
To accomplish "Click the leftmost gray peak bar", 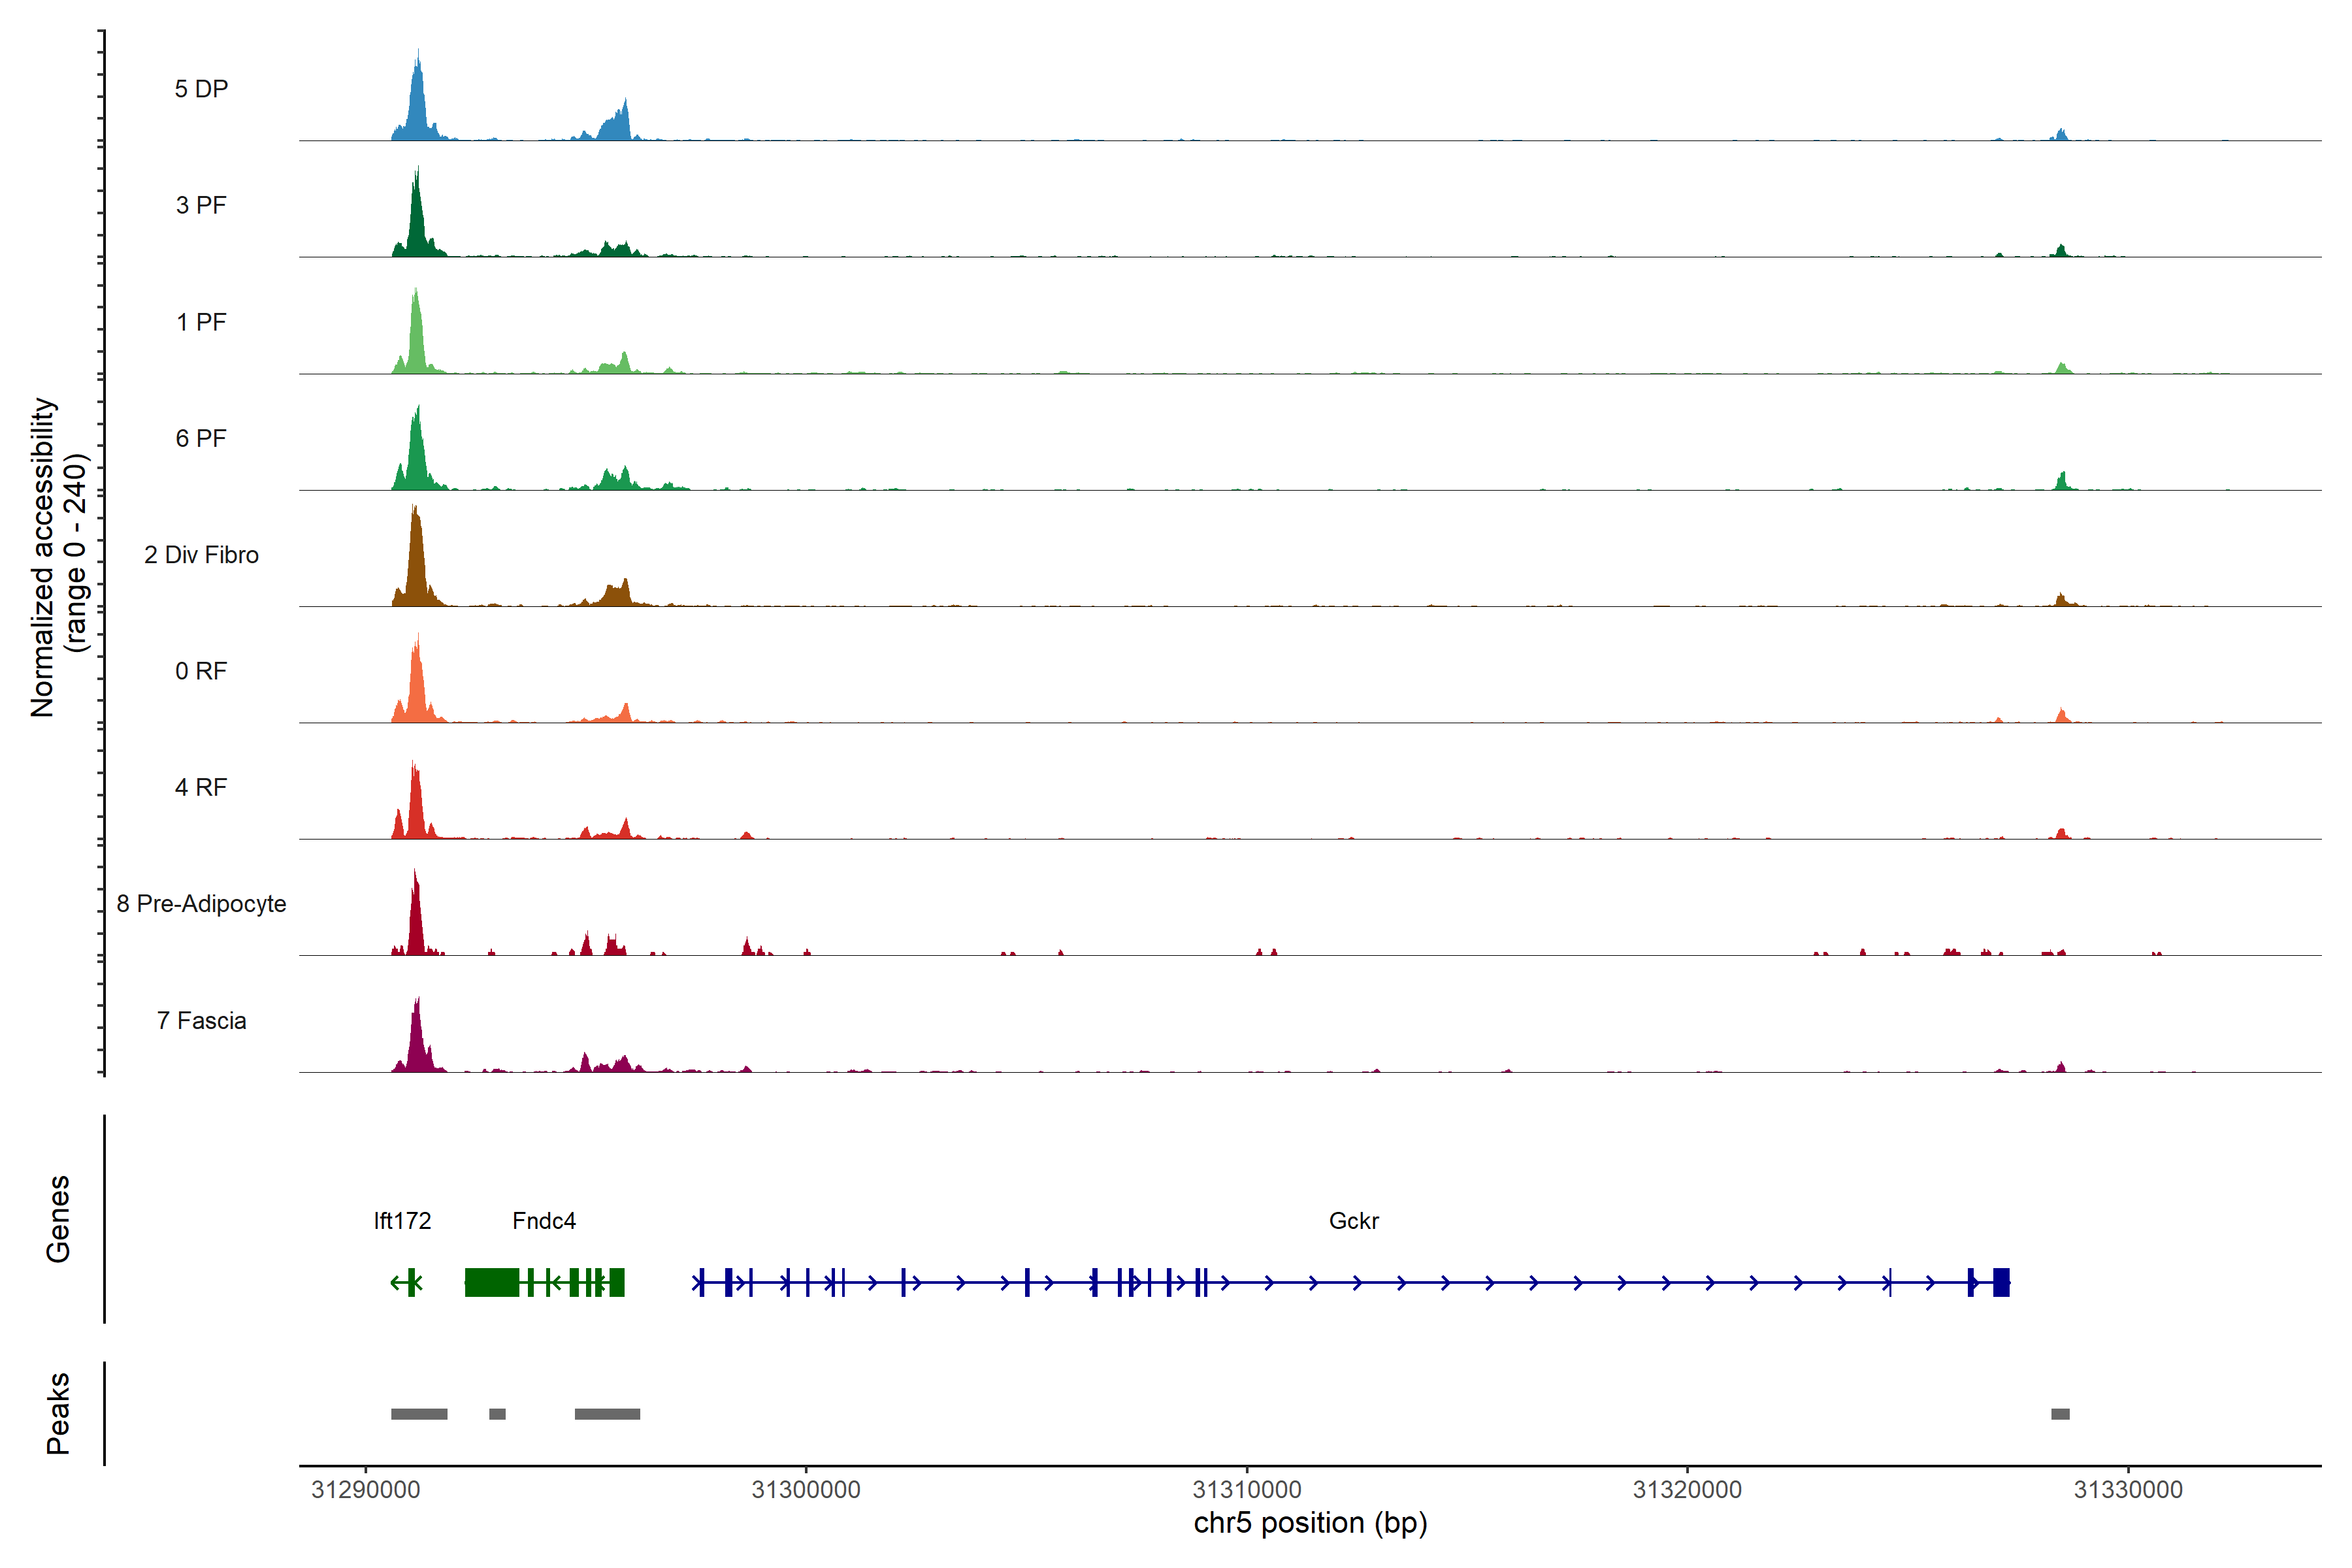I will pyautogui.click(x=419, y=1414).
